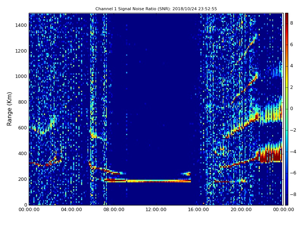
Task: Click the colorbar label −2
Action: click(293, 130)
